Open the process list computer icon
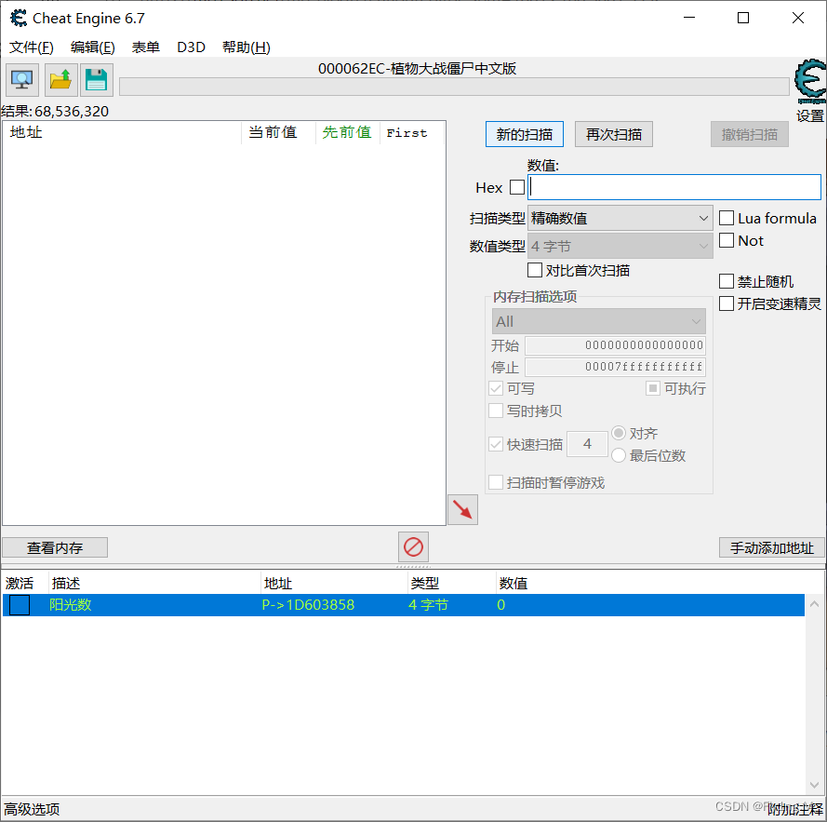Image resolution: width=827 pixels, height=822 pixels. click(22, 80)
